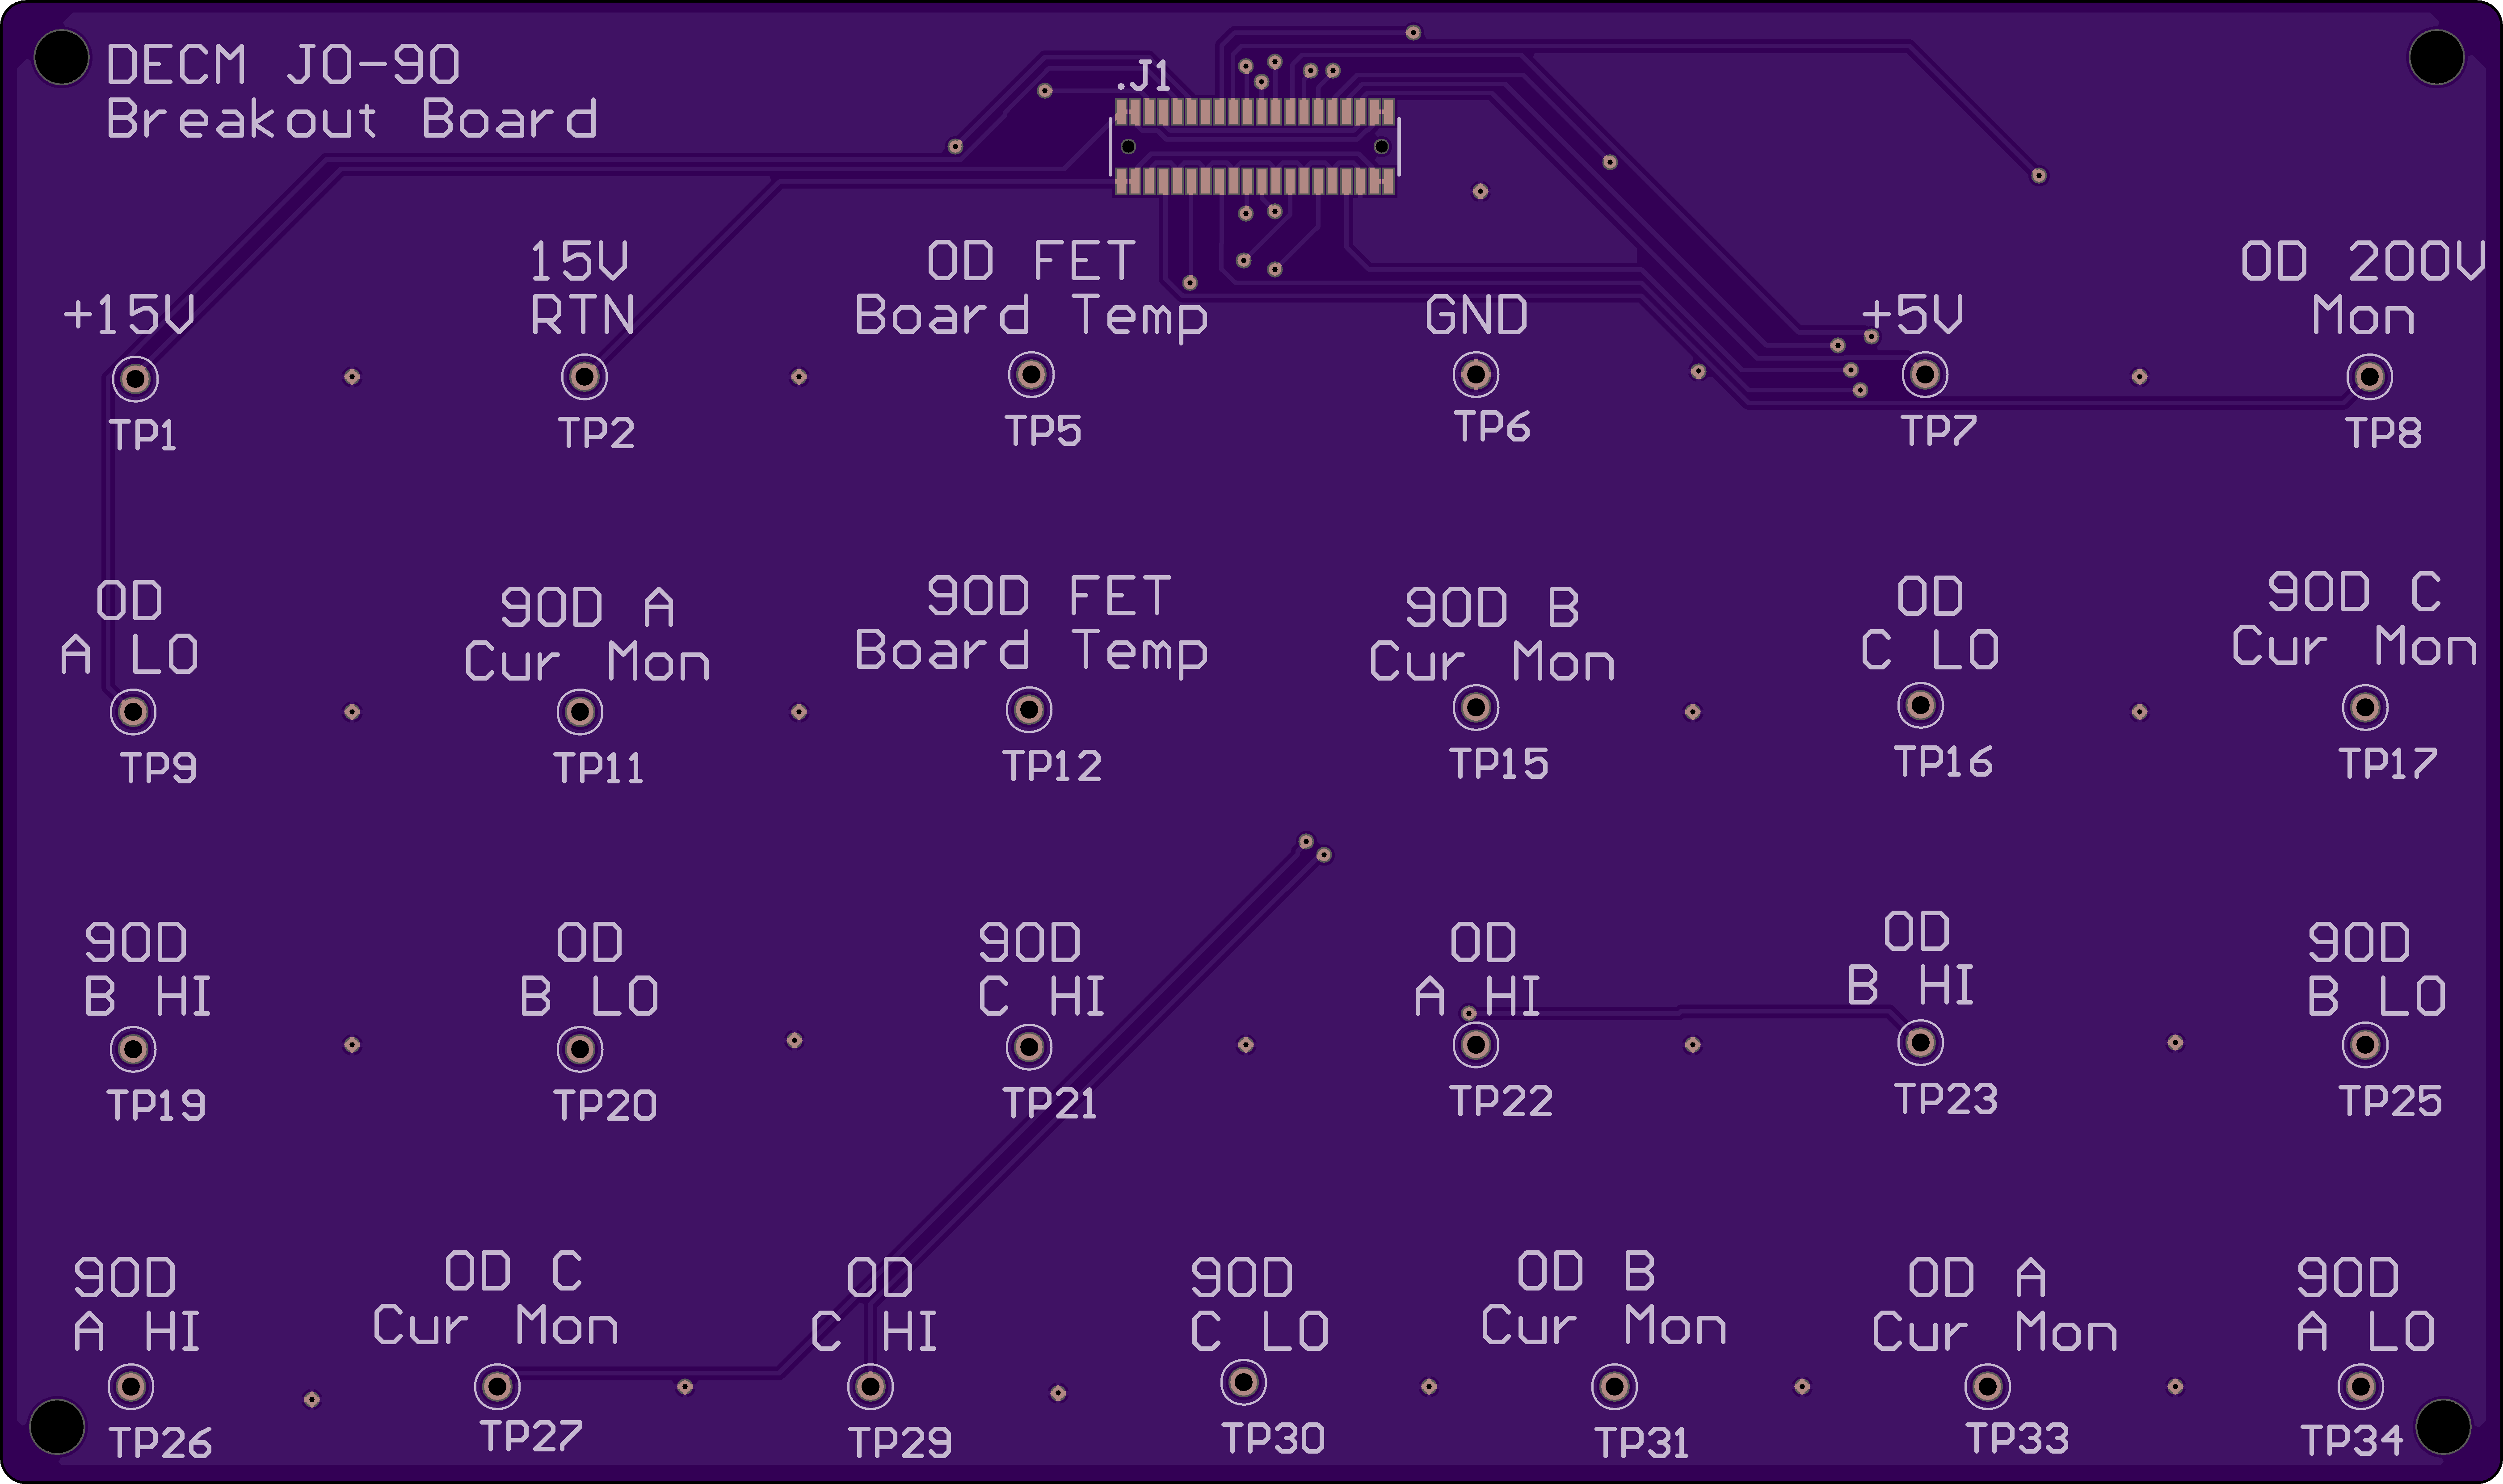Select the TP9 OD A LO pad

tap(133, 712)
